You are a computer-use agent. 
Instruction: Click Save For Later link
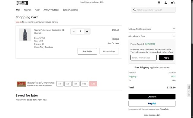click(113, 43)
